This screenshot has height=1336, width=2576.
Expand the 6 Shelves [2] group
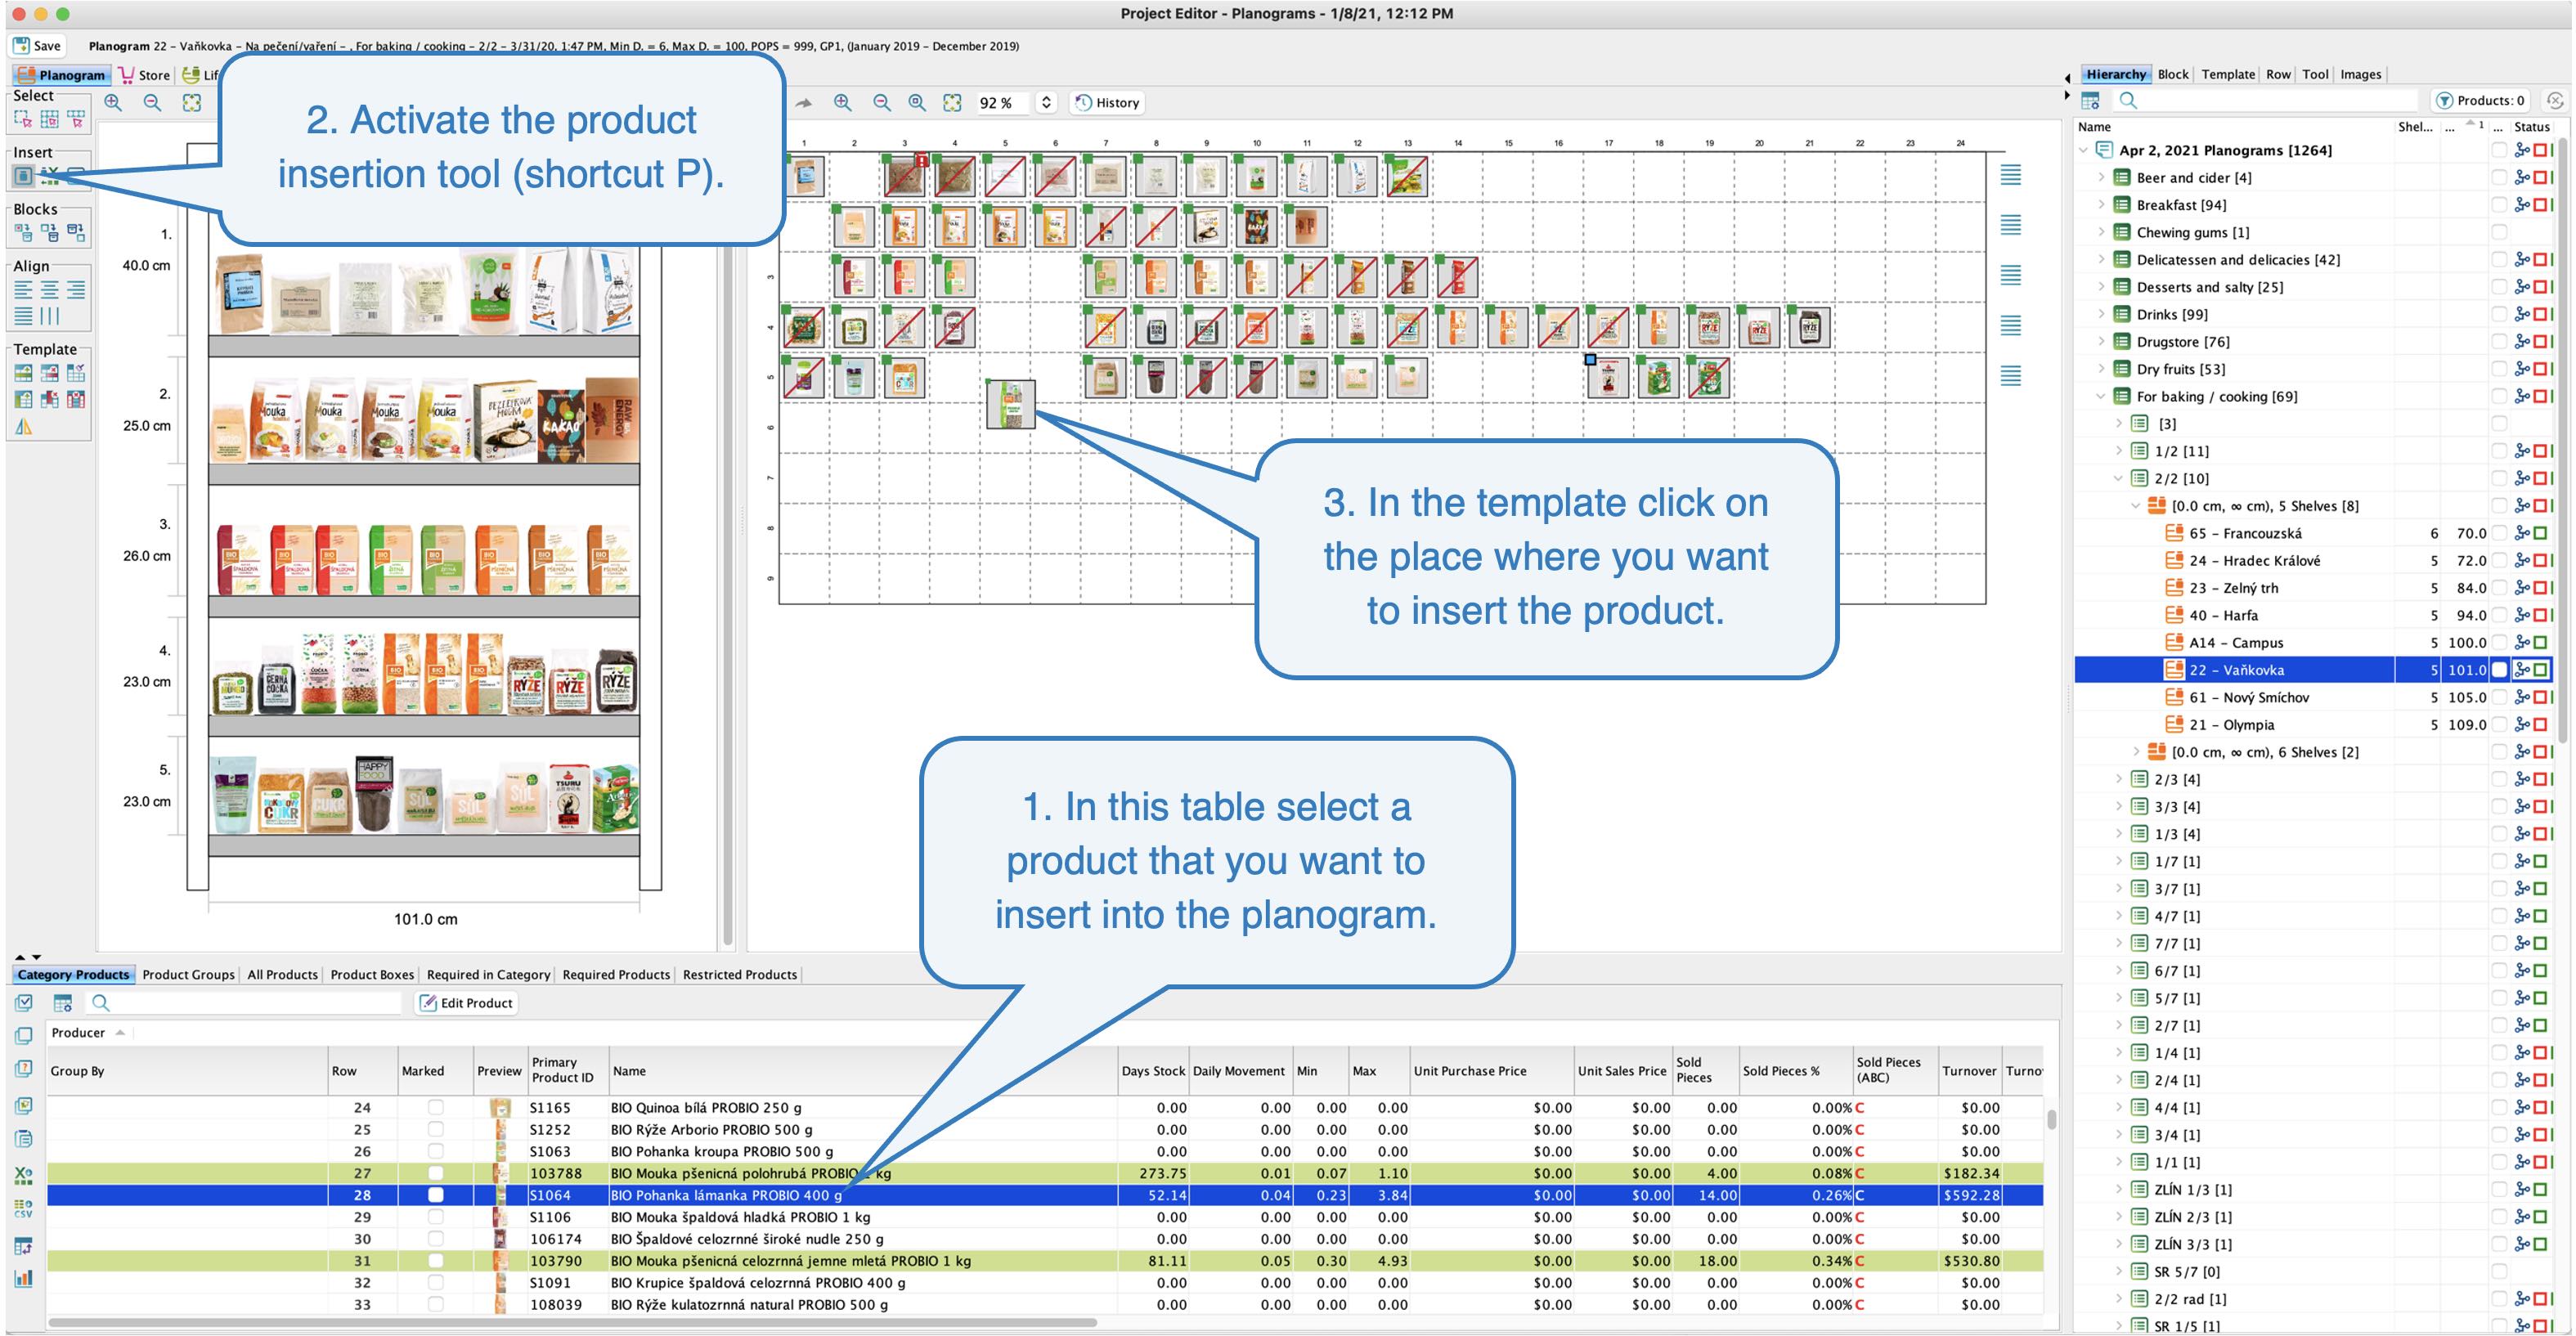point(2136,752)
